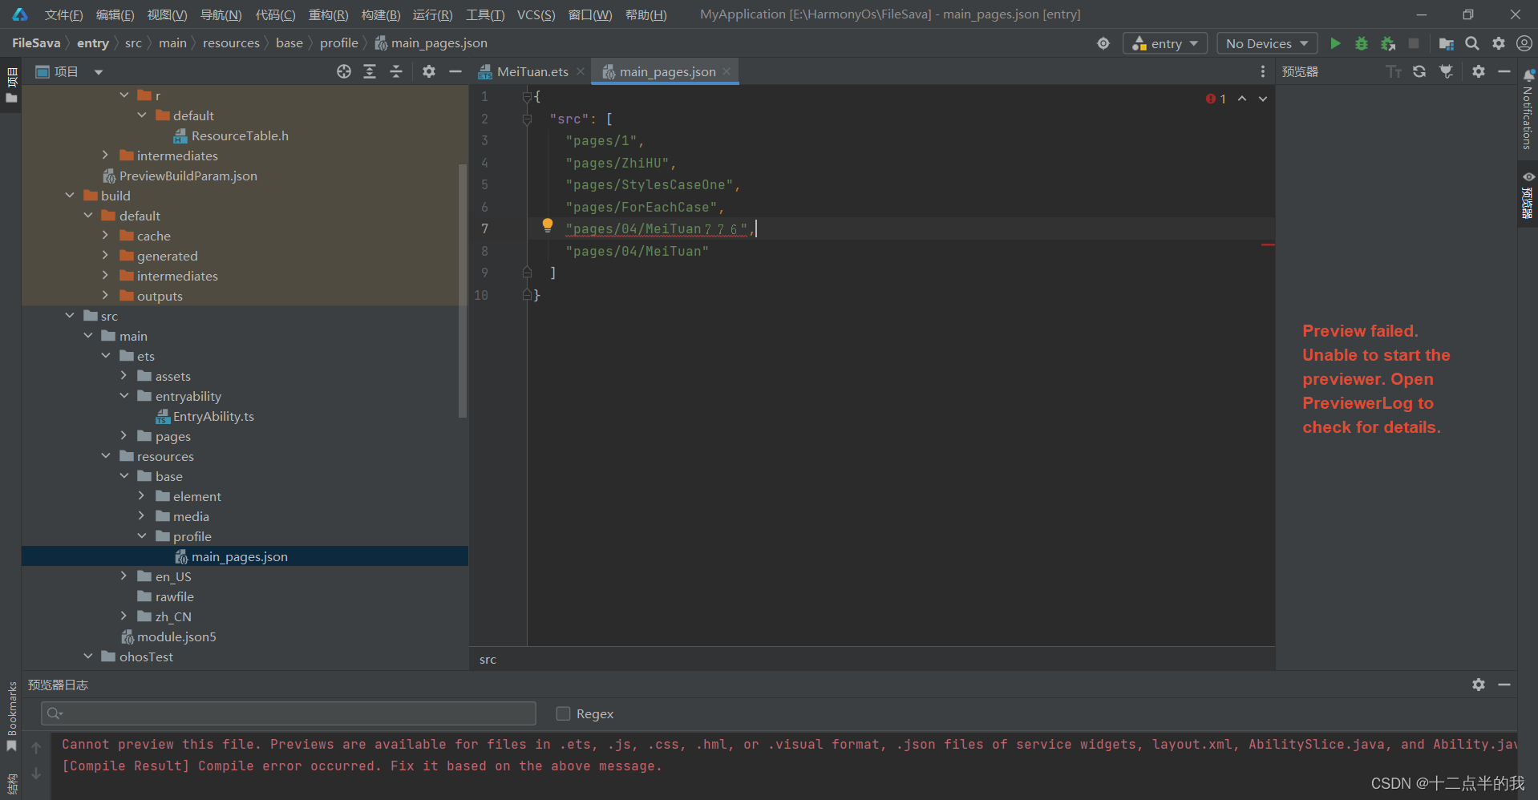Click the target device locator icon
1538x800 pixels.
click(x=1103, y=43)
